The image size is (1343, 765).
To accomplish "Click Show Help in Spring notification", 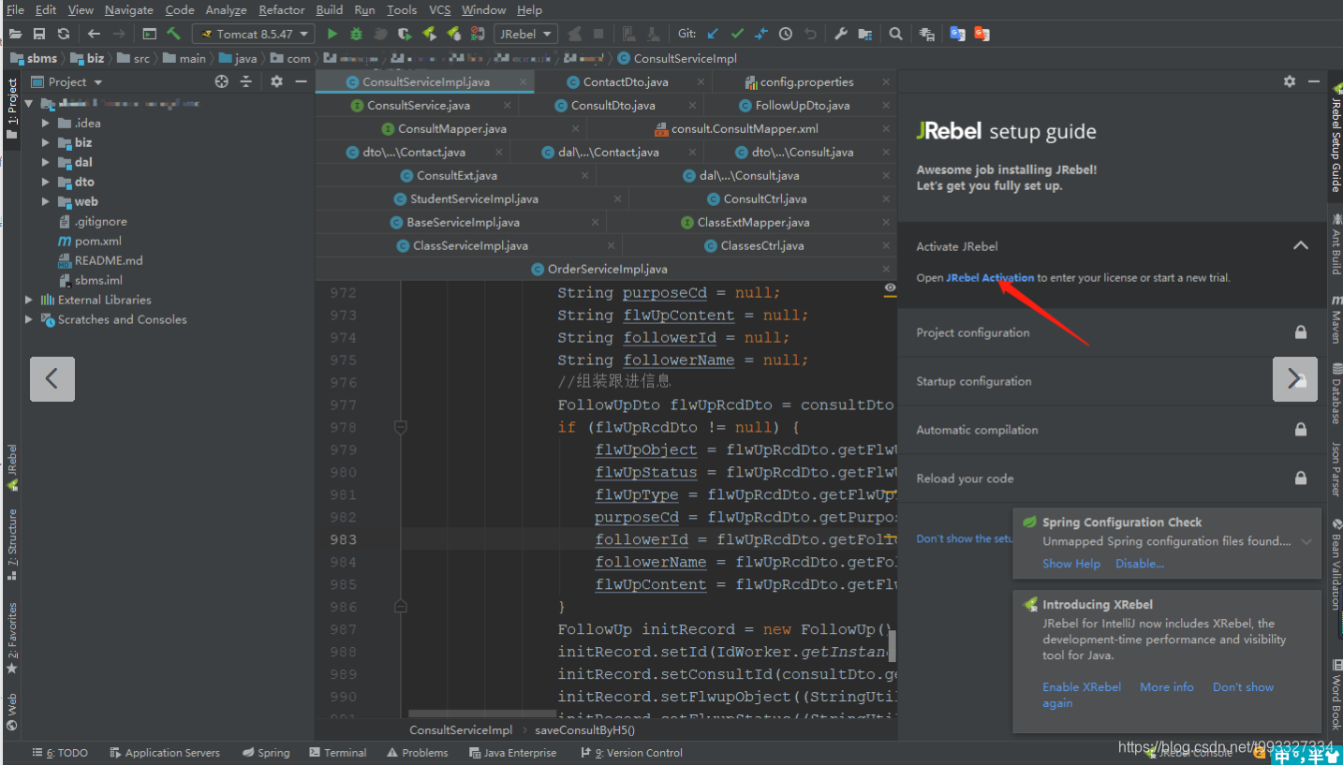I will 1071,564.
